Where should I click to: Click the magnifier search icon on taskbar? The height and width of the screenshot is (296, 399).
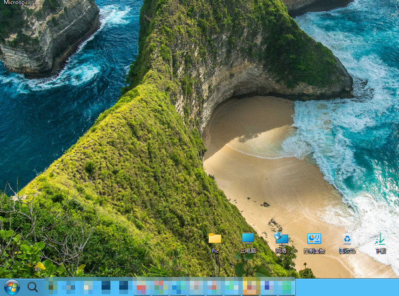tap(32, 287)
